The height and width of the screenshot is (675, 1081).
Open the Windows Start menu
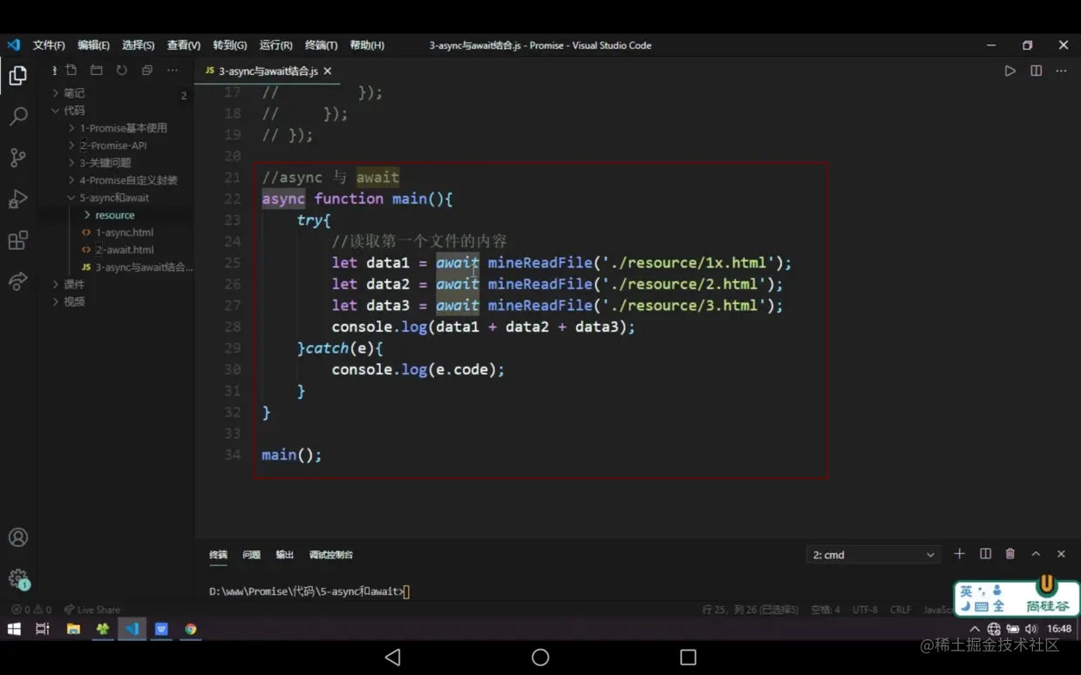coord(14,629)
